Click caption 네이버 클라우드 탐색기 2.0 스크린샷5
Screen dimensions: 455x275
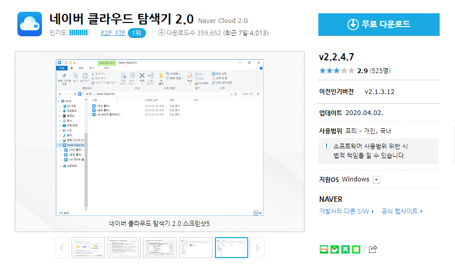pyautogui.click(x=159, y=224)
